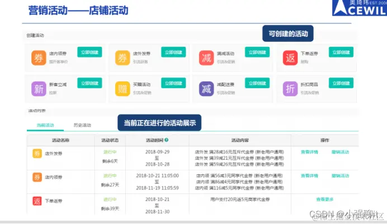Click the 活动内容 column header
Image resolution: width=387 pixels, height=224 pixels.
240,140
